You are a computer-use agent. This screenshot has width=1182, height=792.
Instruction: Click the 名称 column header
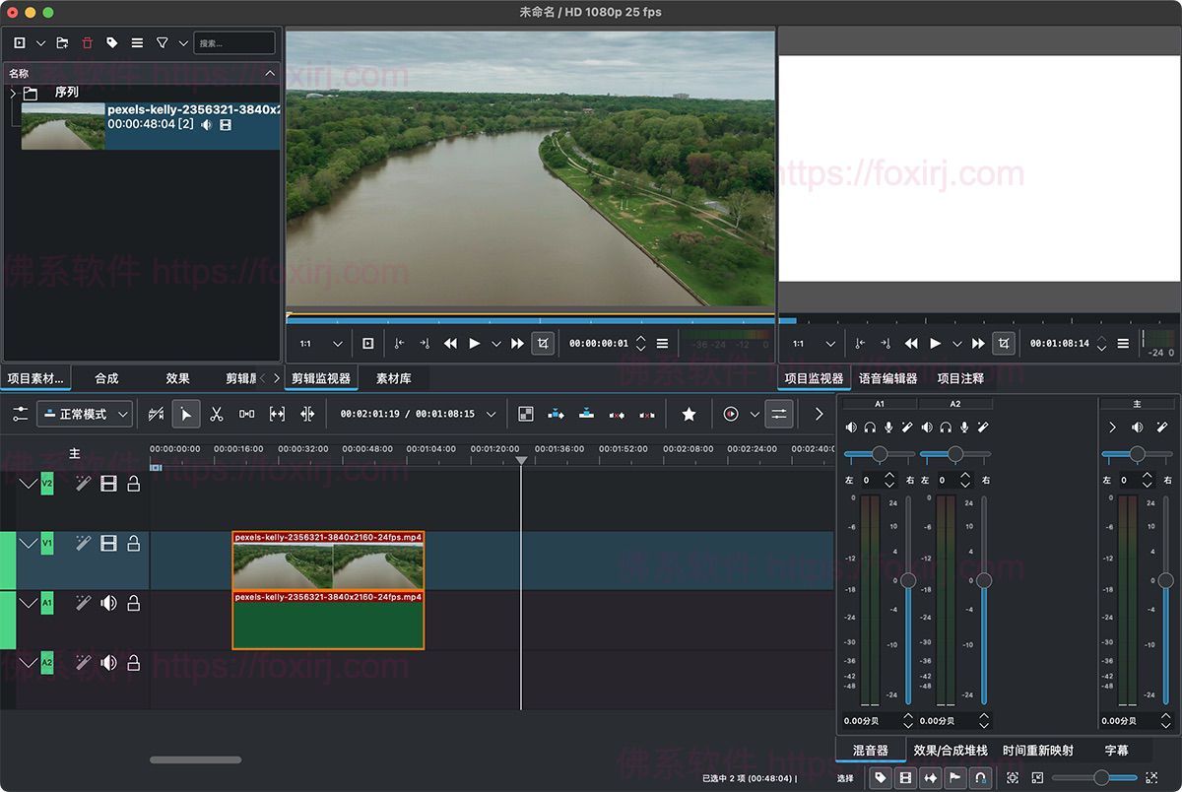(20, 74)
